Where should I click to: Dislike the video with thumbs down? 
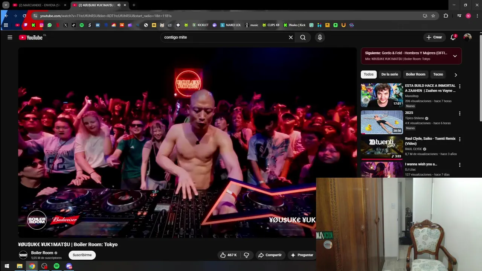coord(247,255)
